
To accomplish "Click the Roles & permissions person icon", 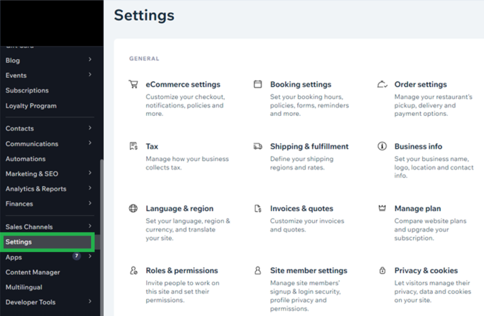I will click(x=133, y=270).
